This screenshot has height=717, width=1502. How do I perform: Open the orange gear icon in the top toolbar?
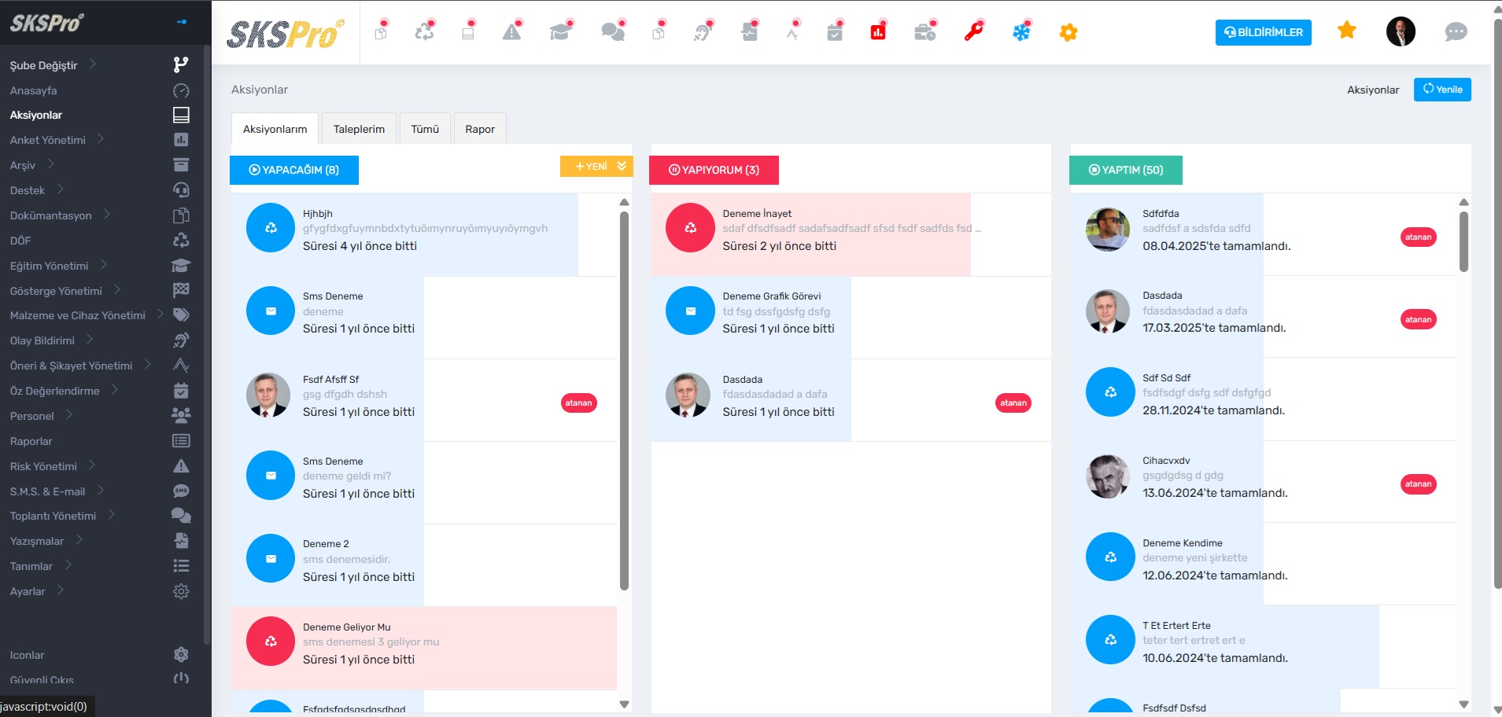click(x=1068, y=32)
